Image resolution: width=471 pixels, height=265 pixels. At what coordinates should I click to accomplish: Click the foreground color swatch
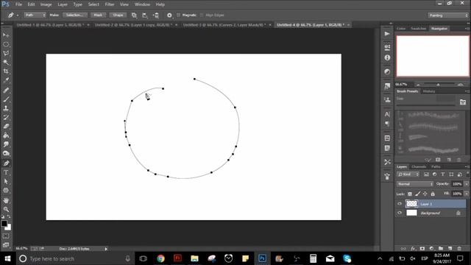(4, 224)
